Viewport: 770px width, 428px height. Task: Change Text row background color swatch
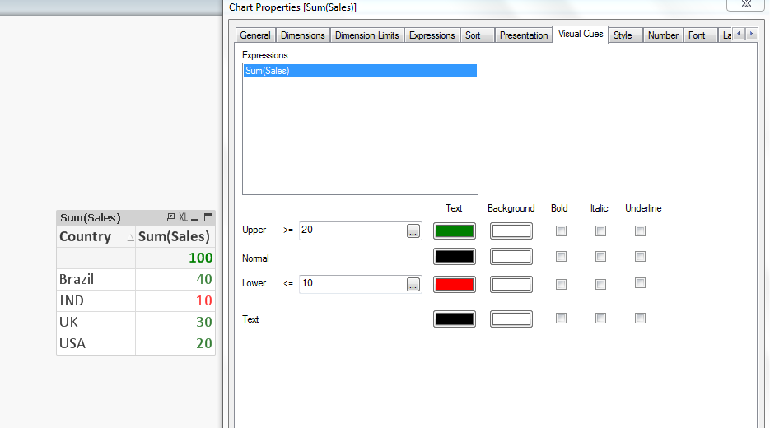pyautogui.click(x=511, y=319)
